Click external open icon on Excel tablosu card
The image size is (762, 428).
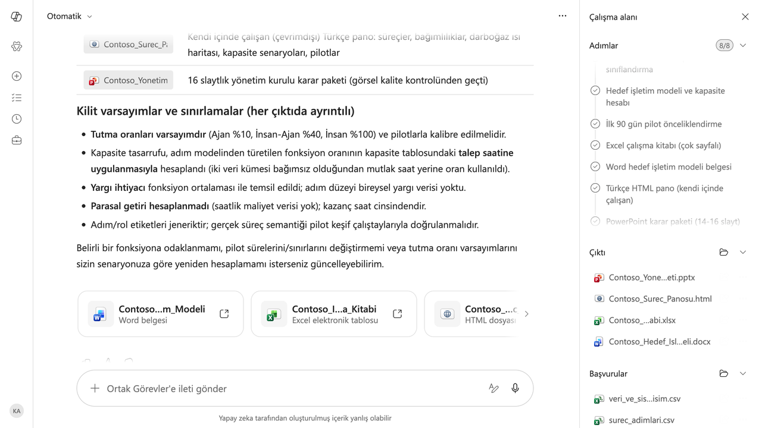(398, 314)
